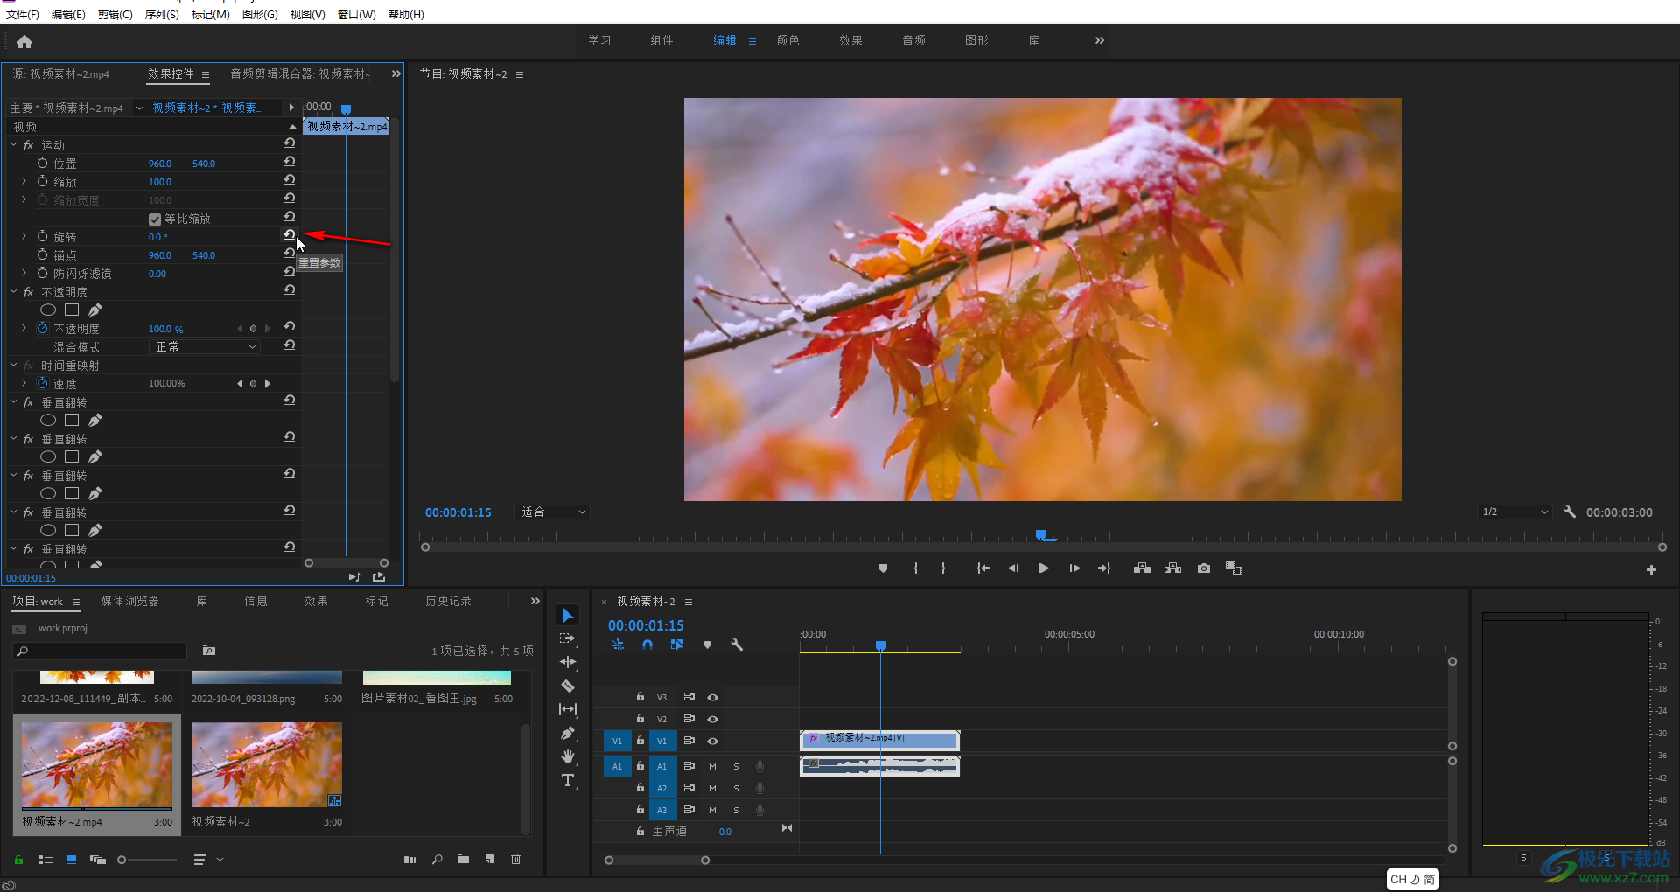Delete selected project item with trash
Screen dimensions: 1680x892
[x=516, y=860]
